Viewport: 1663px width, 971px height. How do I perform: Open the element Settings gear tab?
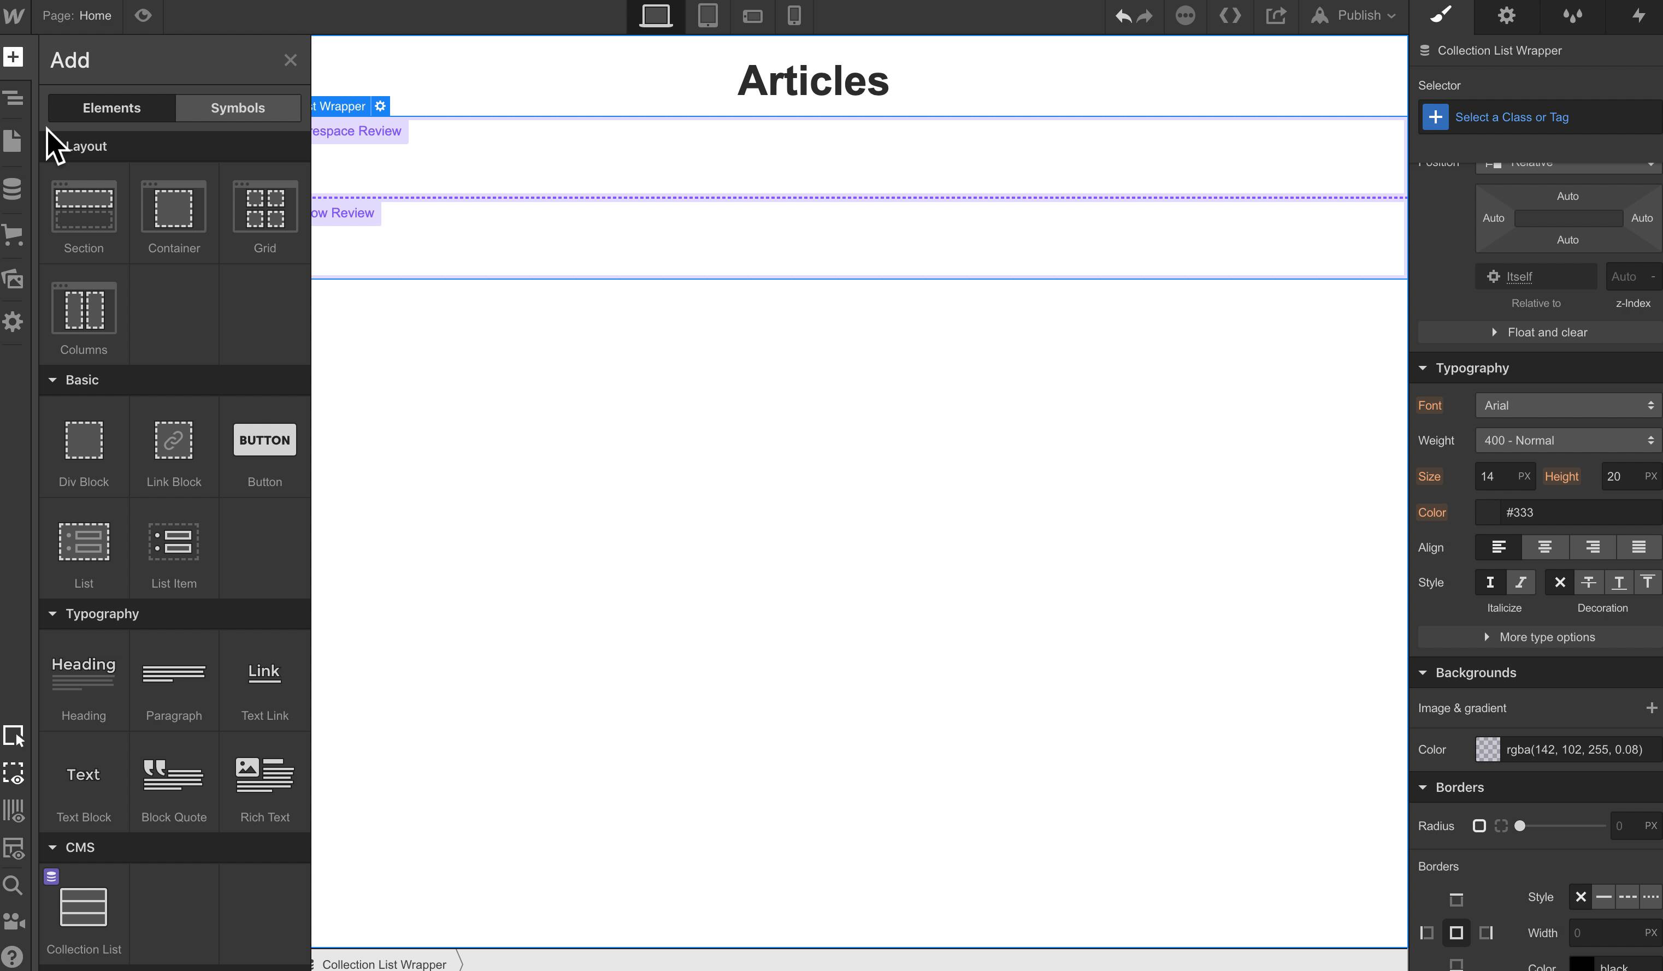[1506, 16]
